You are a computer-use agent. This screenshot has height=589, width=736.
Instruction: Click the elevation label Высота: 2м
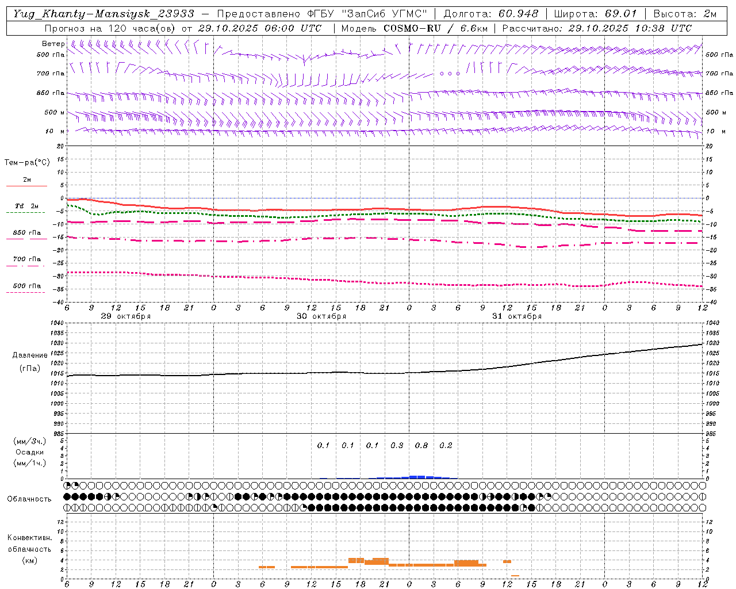(x=685, y=14)
